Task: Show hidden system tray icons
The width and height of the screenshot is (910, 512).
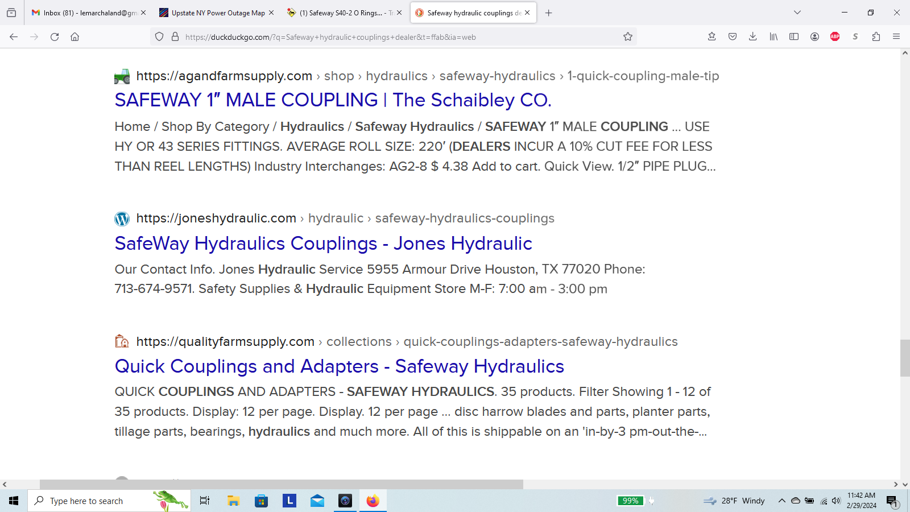Action: 781,501
